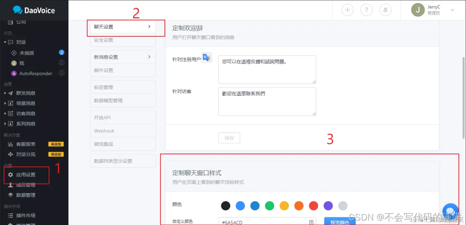Click the plus icon in the top bar

(x=347, y=10)
